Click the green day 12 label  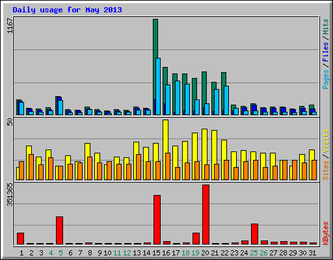127,253
